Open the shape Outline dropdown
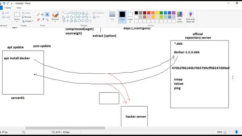This screenshot has height=136, width=242. tap(99, 13)
